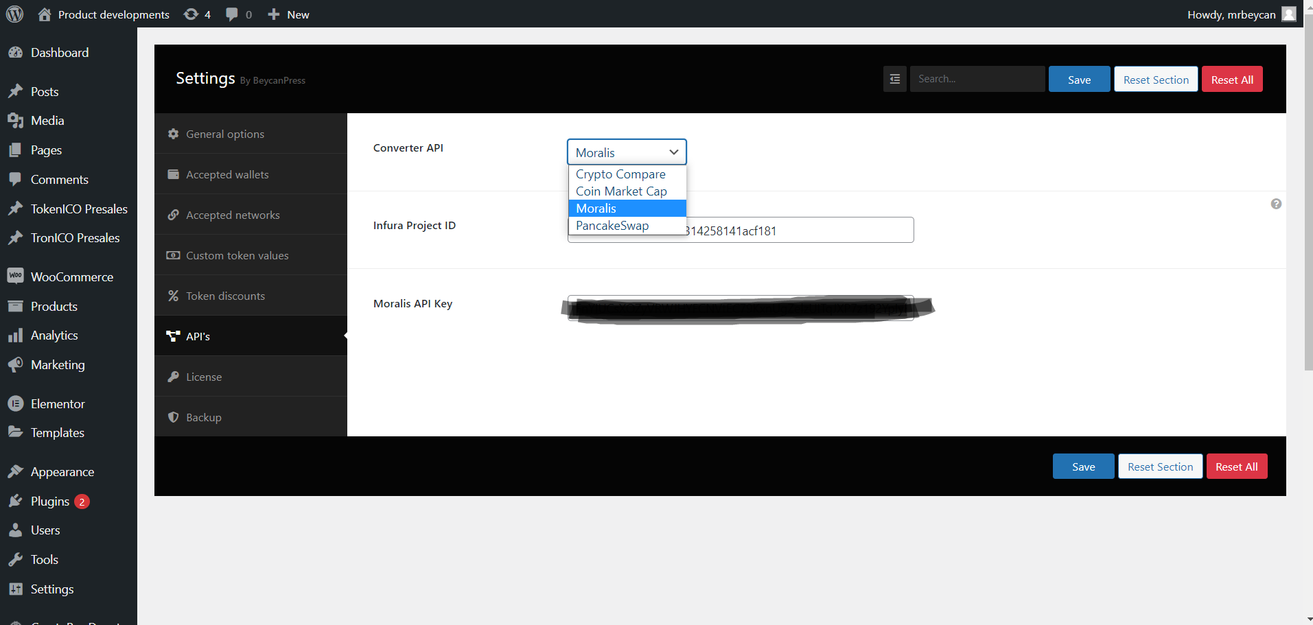Click the Products box icon
This screenshot has width=1313, height=625.
[x=15, y=306]
